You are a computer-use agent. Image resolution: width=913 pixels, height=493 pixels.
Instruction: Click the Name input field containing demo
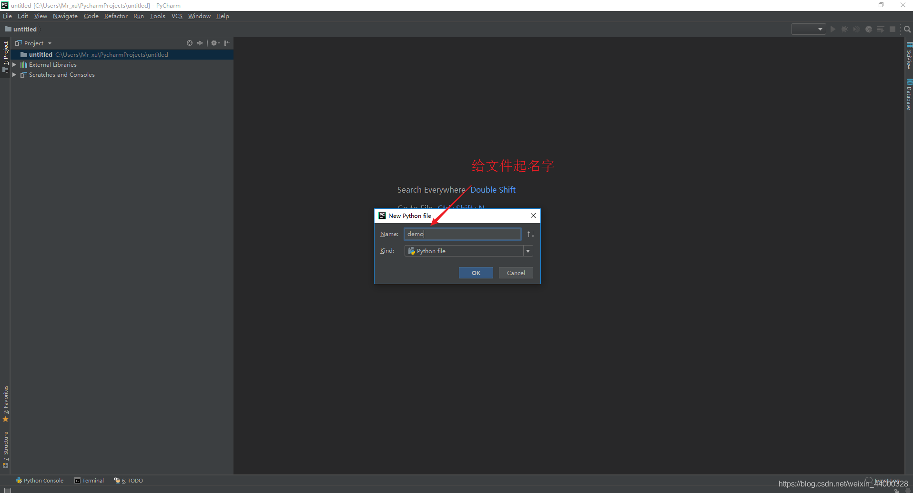click(463, 234)
